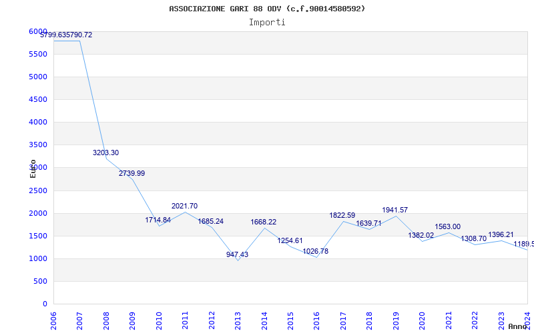
Task: Click the 2021.70 data label
Action: tap(185, 206)
